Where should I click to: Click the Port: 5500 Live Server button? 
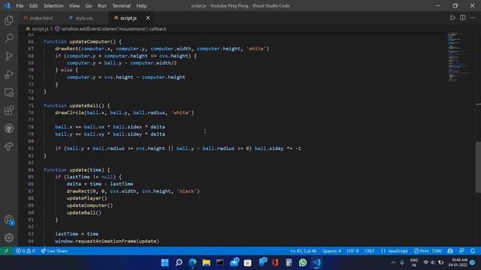[428, 250]
